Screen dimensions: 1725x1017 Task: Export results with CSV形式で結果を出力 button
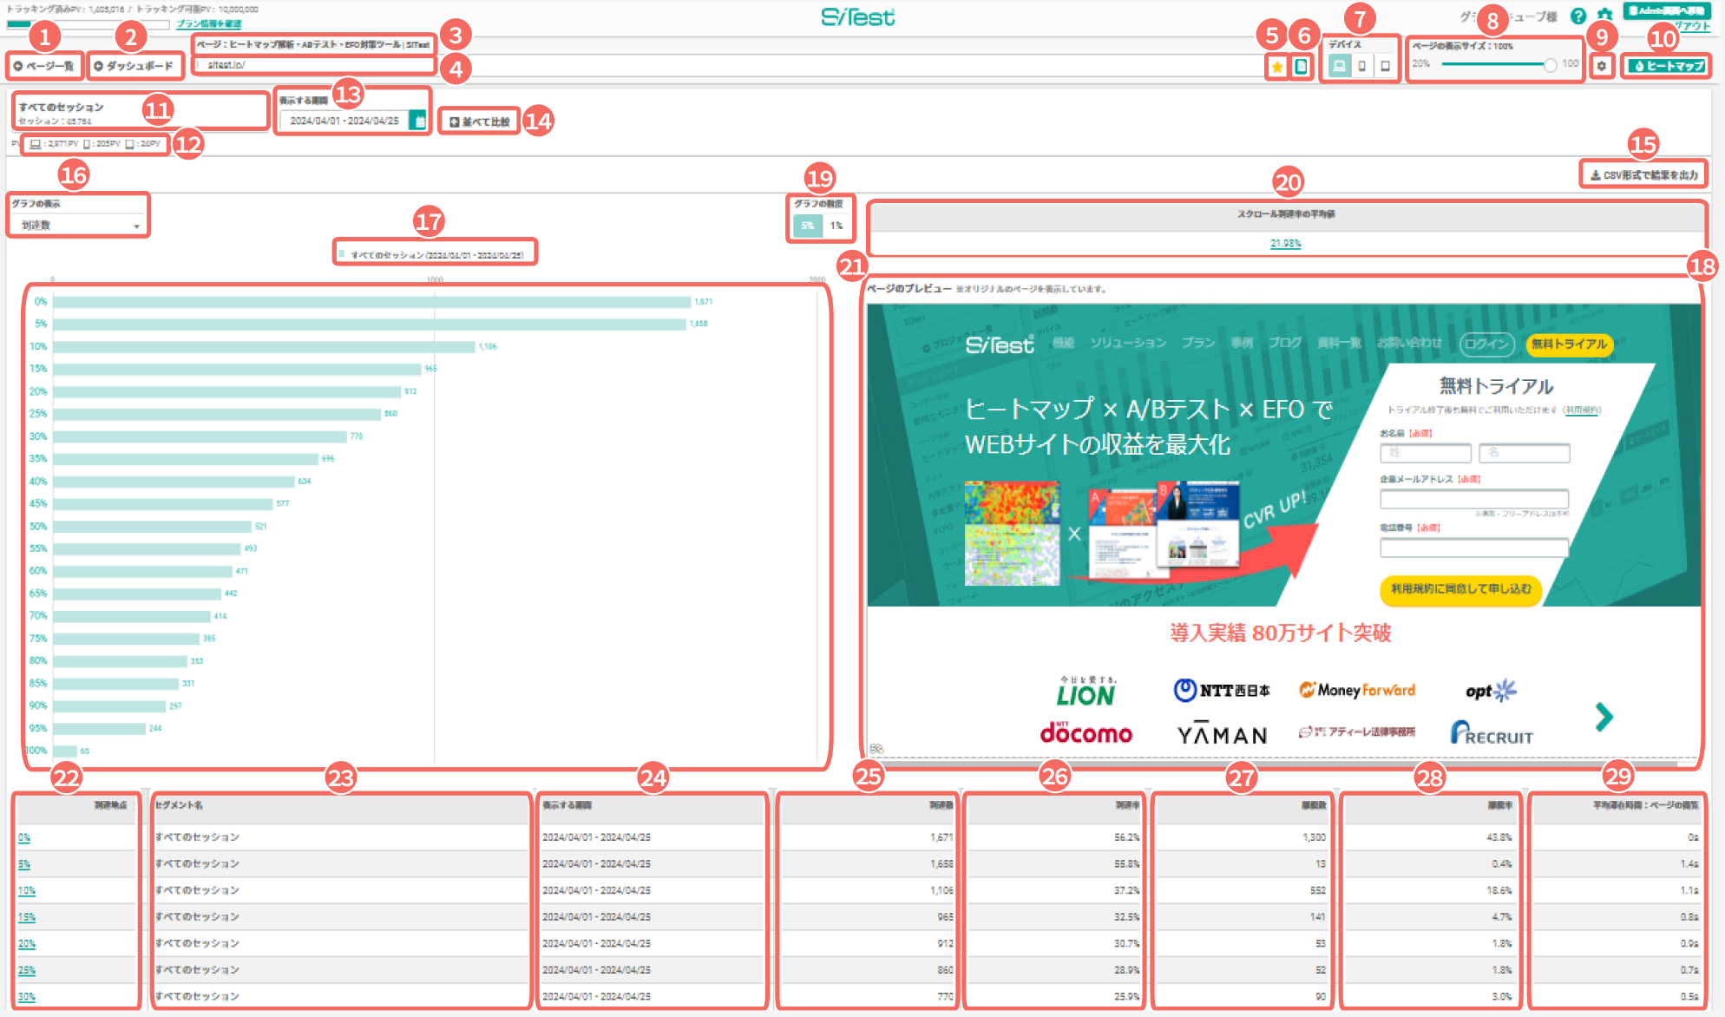coord(1643,174)
